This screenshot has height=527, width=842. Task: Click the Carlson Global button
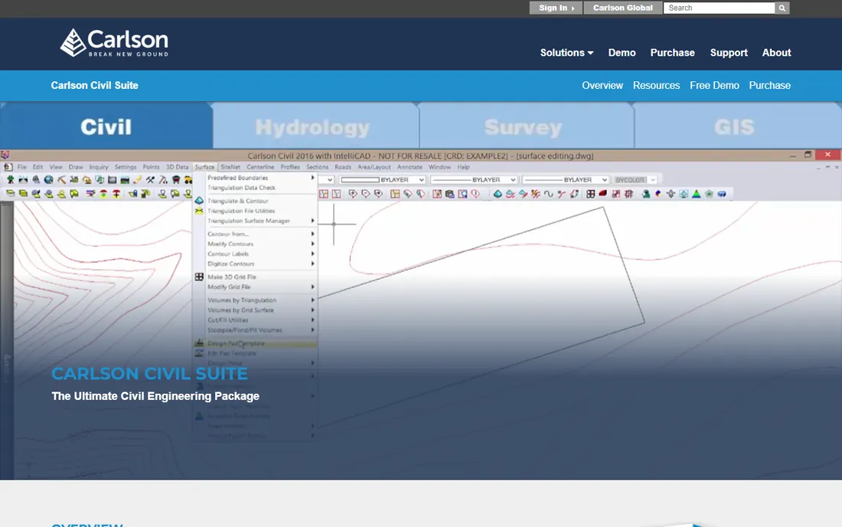click(x=623, y=8)
